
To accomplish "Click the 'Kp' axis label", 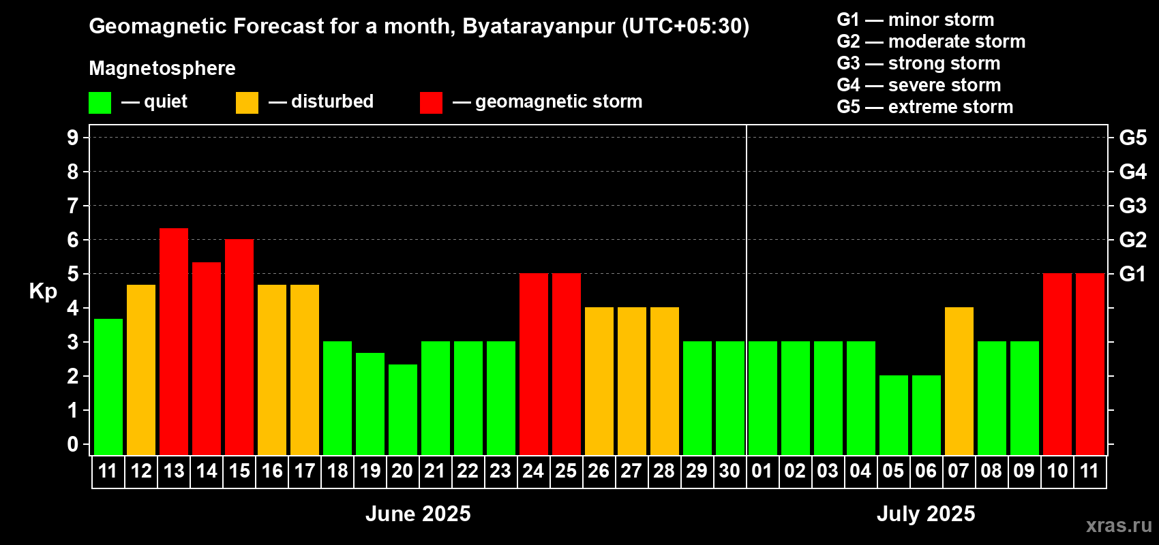I will tap(43, 292).
